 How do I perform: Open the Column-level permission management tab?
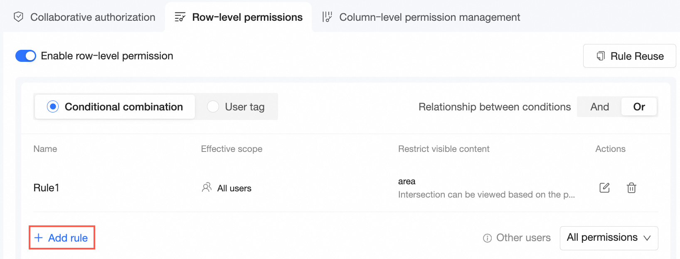click(429, 17)
